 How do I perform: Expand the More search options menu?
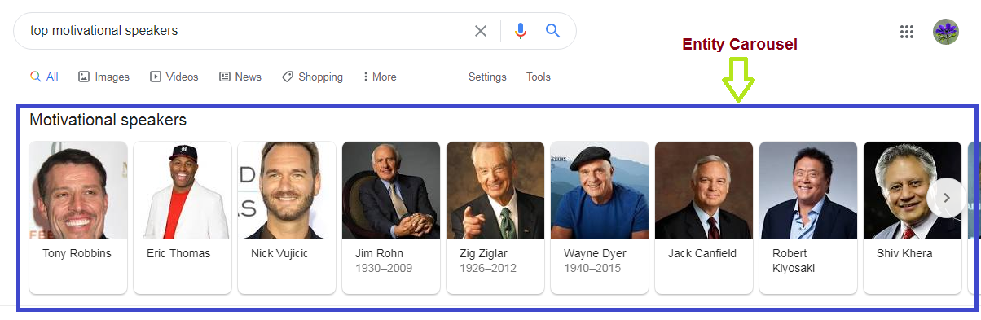click(x=380, y=77)
